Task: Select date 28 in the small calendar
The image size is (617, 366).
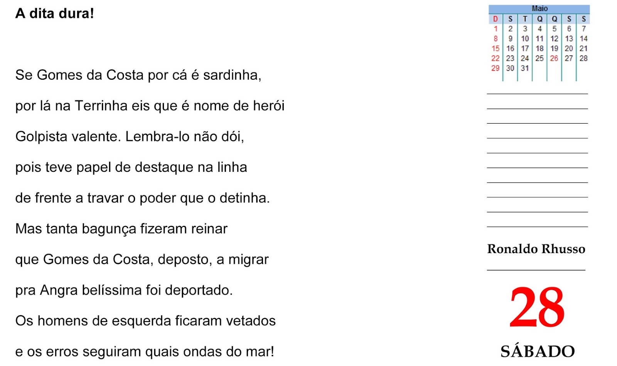Action: (583, 59)
